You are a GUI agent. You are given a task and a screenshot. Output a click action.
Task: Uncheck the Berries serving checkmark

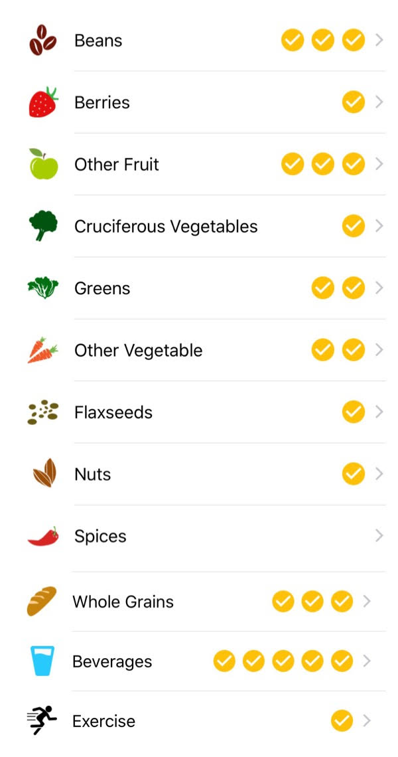click(354, 102)
